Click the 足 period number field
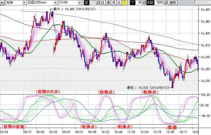Viewport: 211px width, 135px height. click(93, 3)
